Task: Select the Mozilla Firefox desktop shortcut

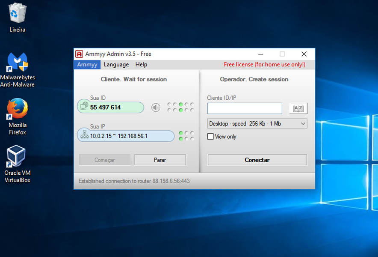Action: 18,117
